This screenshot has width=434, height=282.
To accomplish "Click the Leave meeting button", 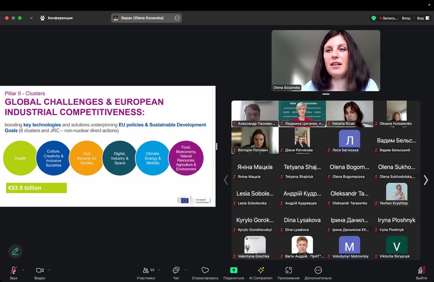I will (x=421, y=270).
